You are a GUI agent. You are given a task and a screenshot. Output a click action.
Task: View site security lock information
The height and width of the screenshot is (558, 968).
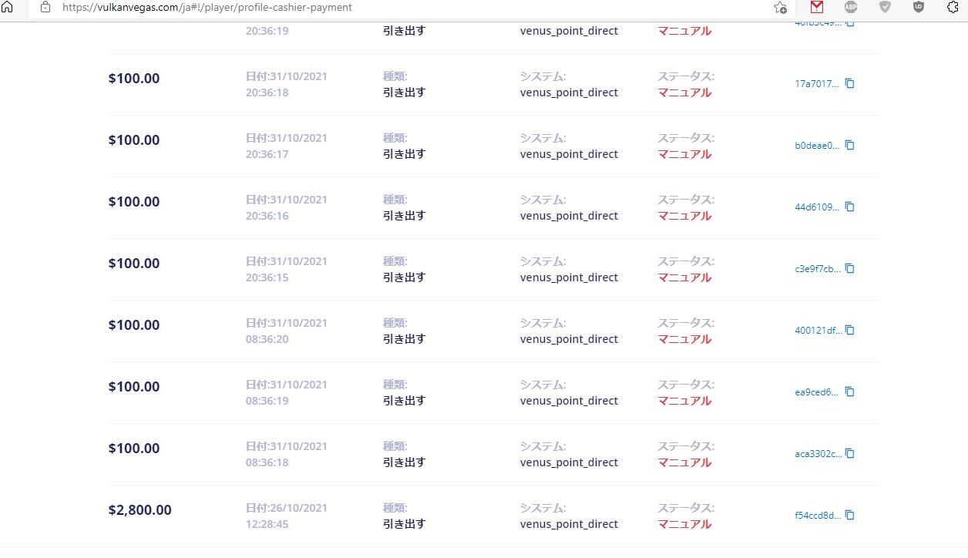[45, 7]
